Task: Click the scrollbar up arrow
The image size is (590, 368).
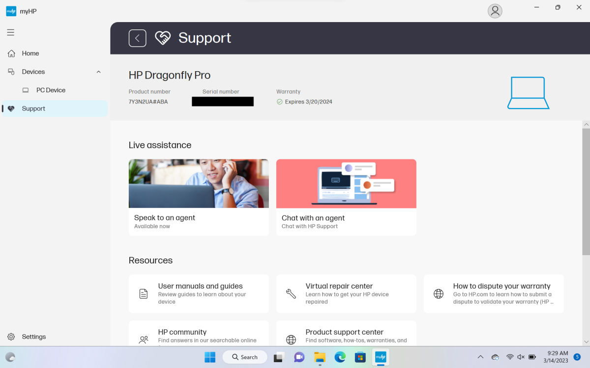Action: (x=586, y=124)
